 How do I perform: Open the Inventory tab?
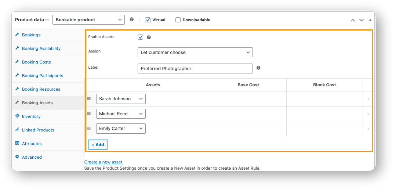click(48, 116)
